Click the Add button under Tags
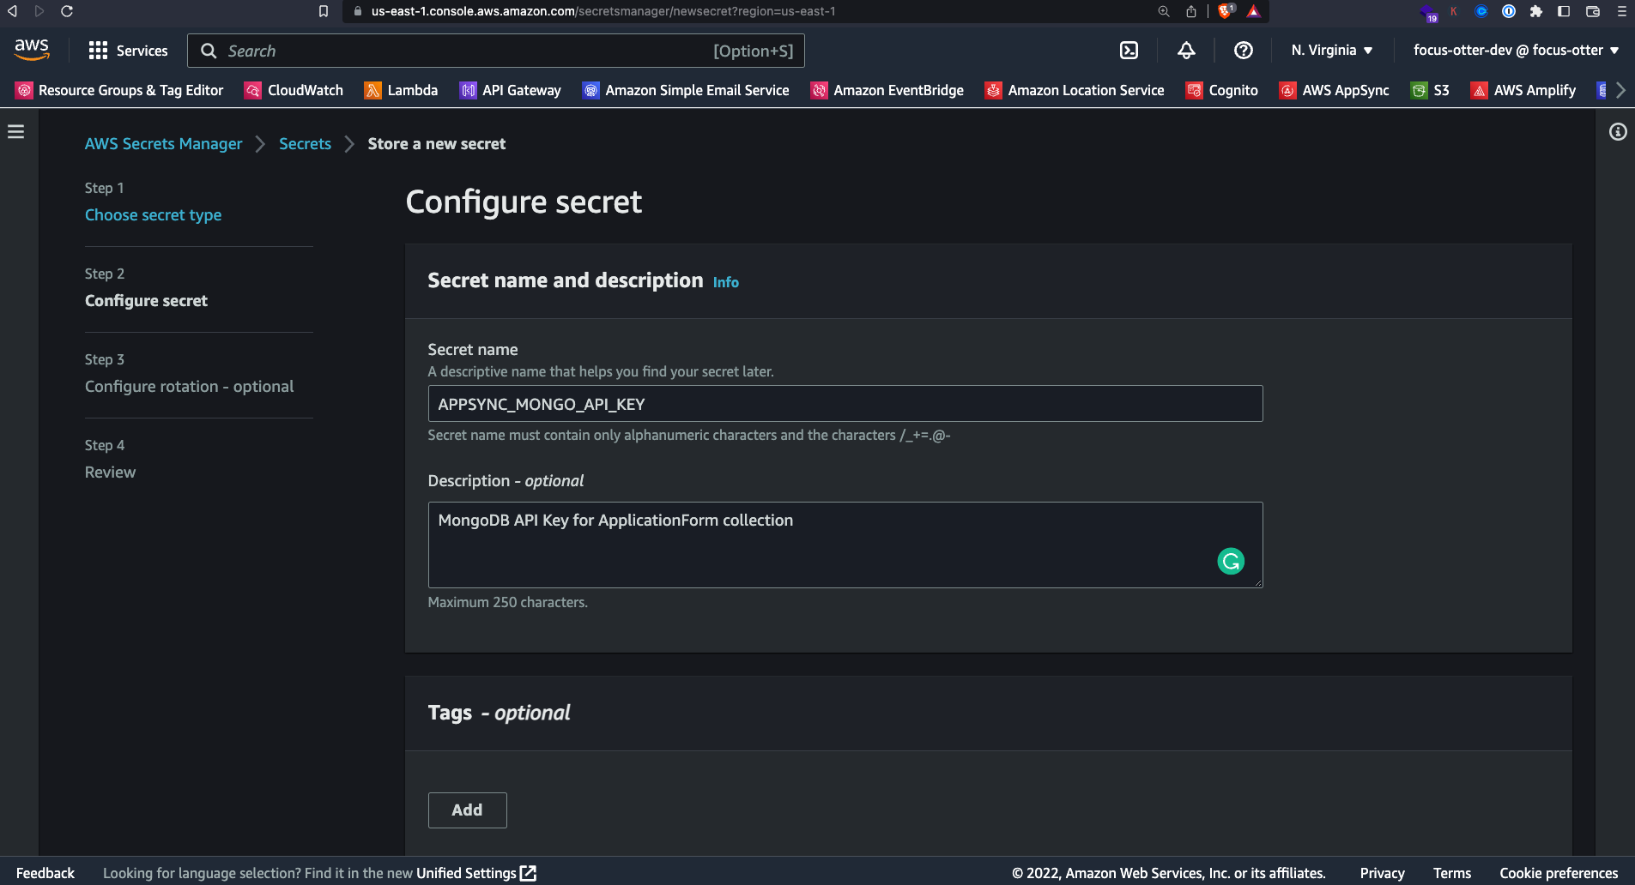Viewport: 1635px width, 885px height. click(467, 810)
